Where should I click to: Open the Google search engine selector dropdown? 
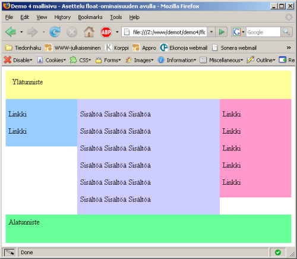pos(238,32)
